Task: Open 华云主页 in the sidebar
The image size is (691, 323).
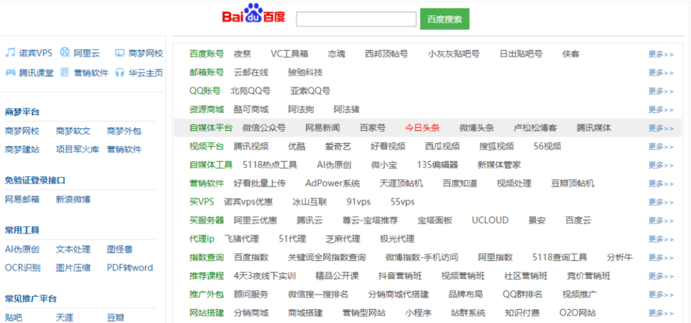Action: [x=146, y=73]
